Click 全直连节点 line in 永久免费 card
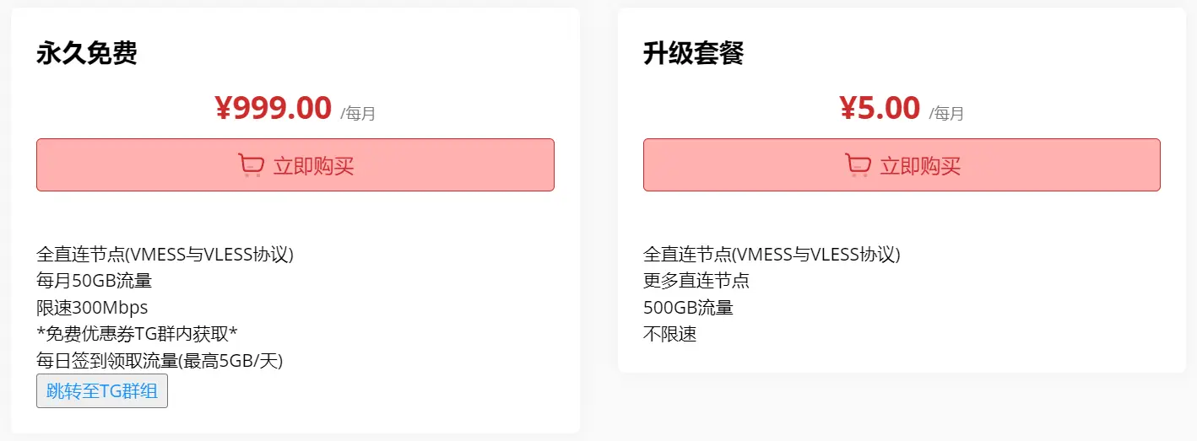Screen dimensions: 1197x441 click(165, 254)
